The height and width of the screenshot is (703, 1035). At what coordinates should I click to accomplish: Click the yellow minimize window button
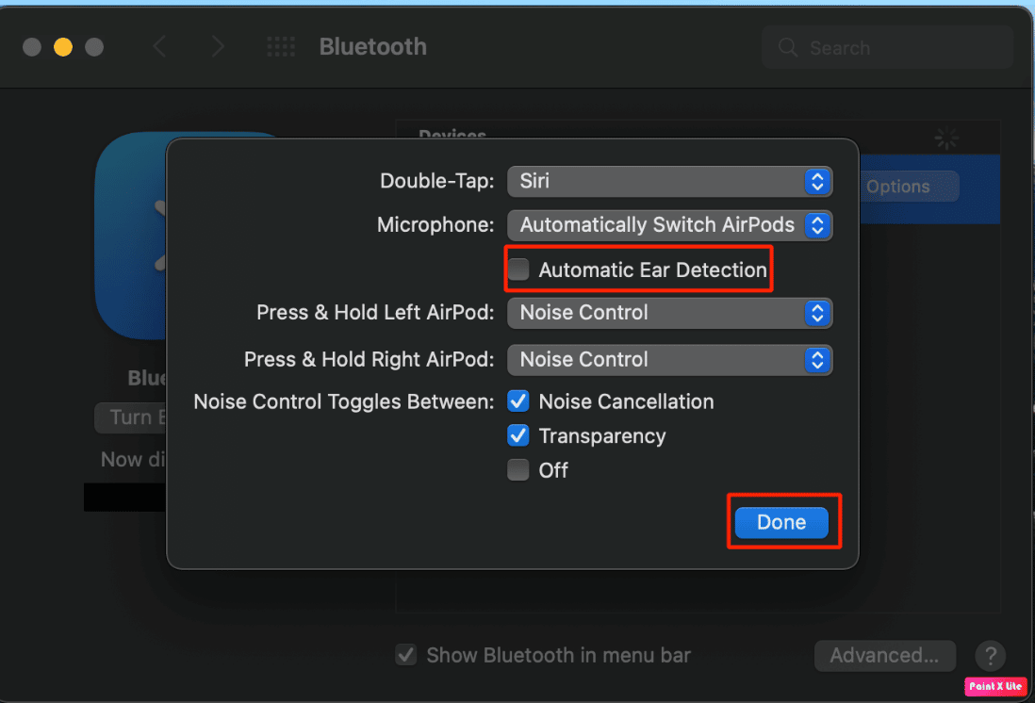click(x=63, y=47)
